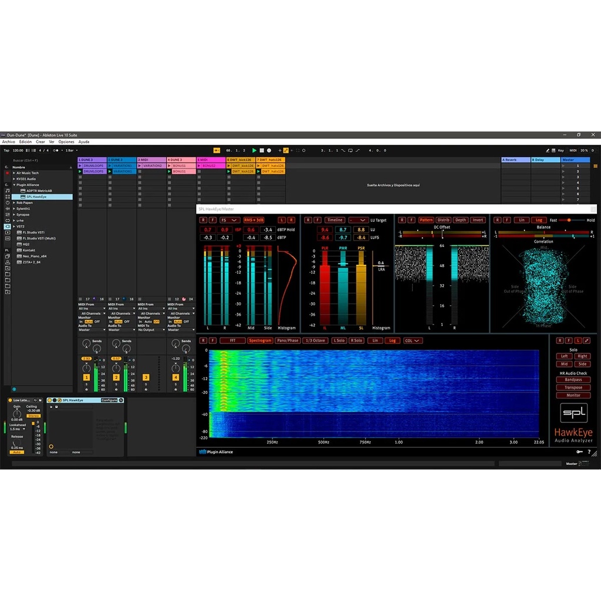Viewport: 601px width, 601px height.
Task: Switch HawkEye display to Pano/Phase
Action: point(288,340)
